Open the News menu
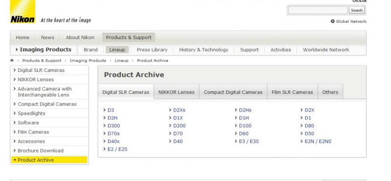 [x=47, y=38]
